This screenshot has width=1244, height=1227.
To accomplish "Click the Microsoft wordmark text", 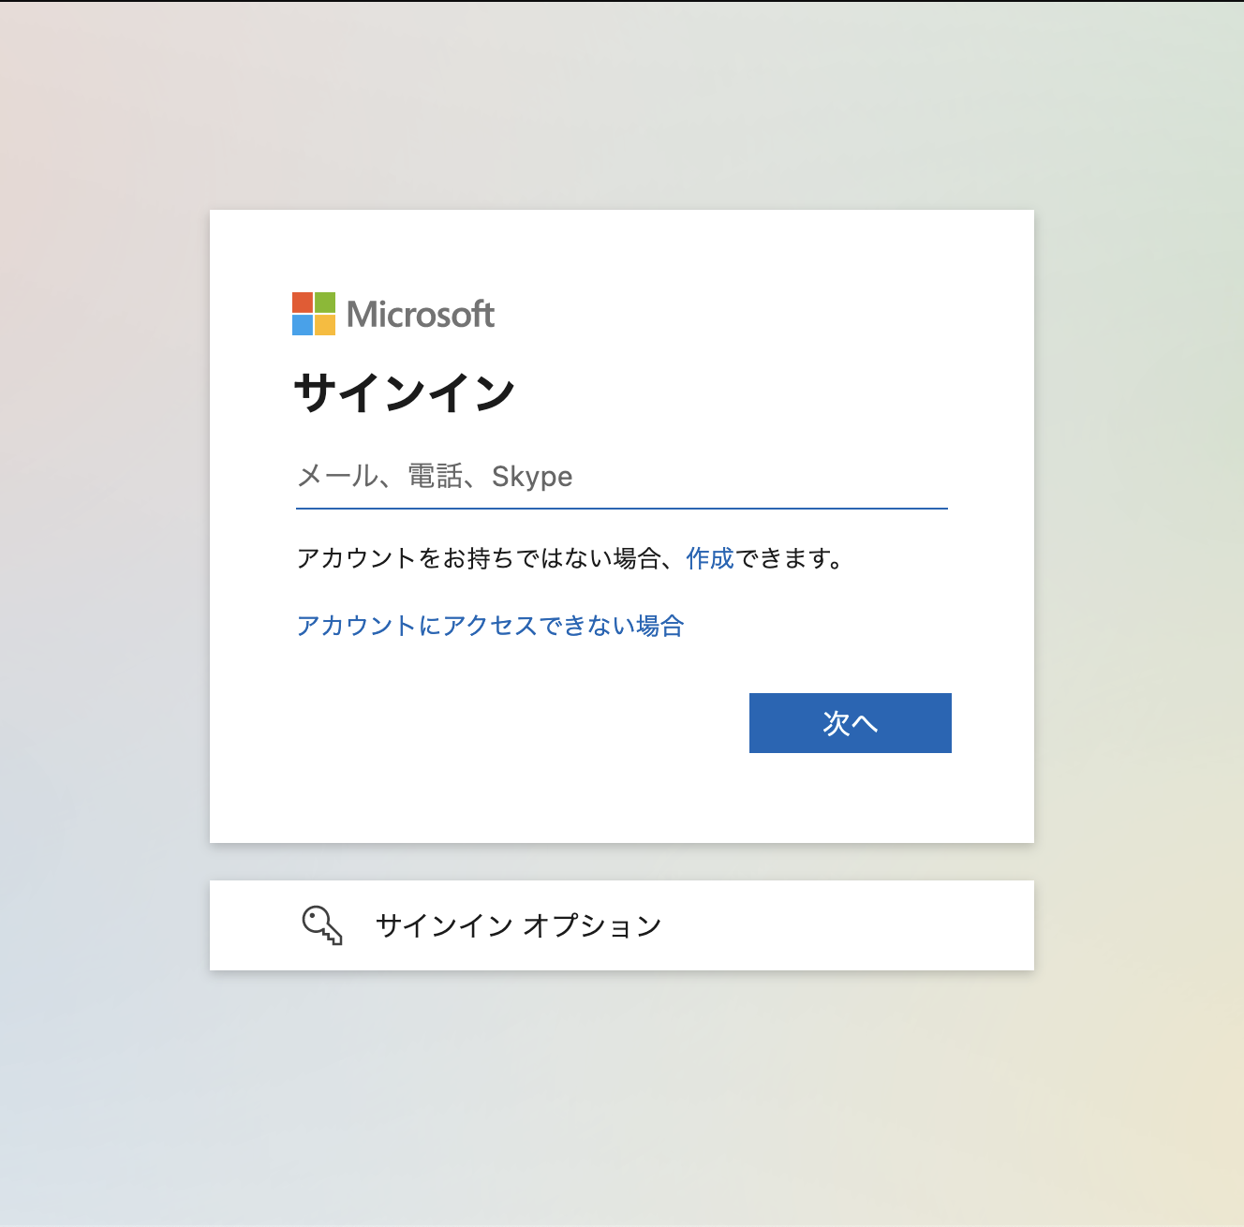I will coord(421,315).
